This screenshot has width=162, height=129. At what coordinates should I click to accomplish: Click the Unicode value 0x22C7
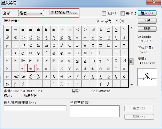pos(145,41)
